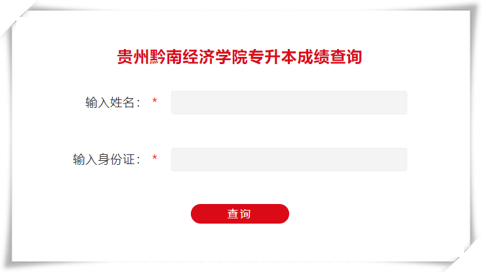Select the required marker for the name field
Viewport: 482px width, 272px height.
click(155, 103)
